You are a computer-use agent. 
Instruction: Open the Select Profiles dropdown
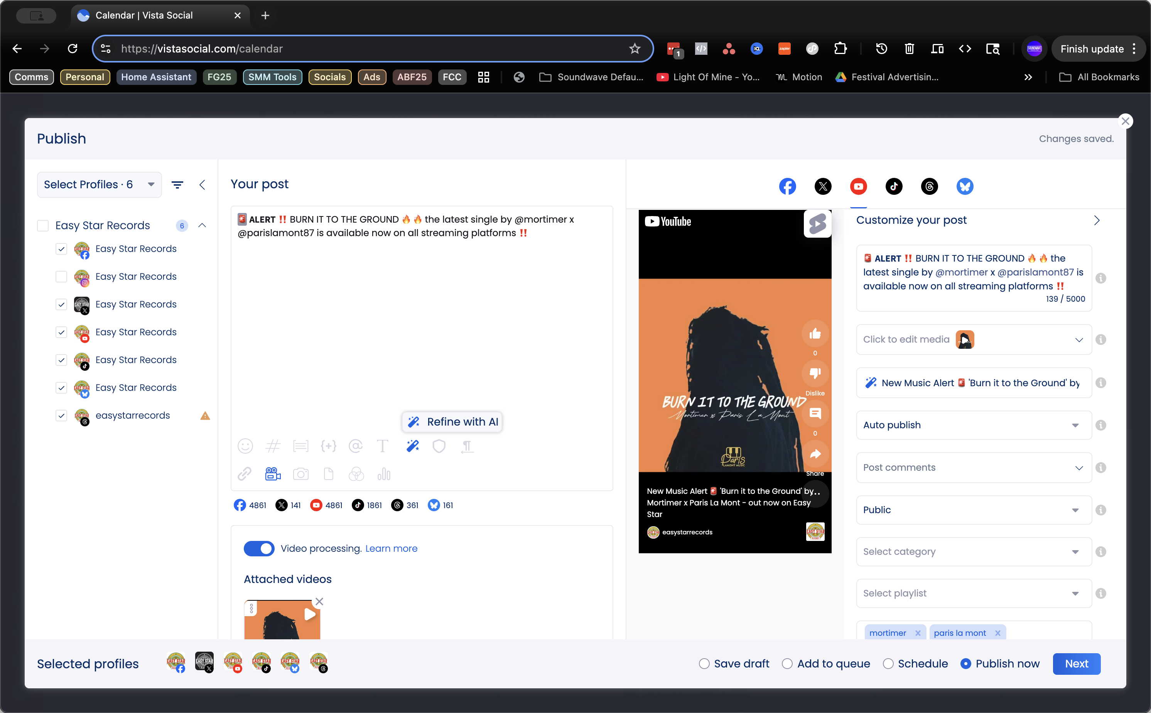click(99, 185)
